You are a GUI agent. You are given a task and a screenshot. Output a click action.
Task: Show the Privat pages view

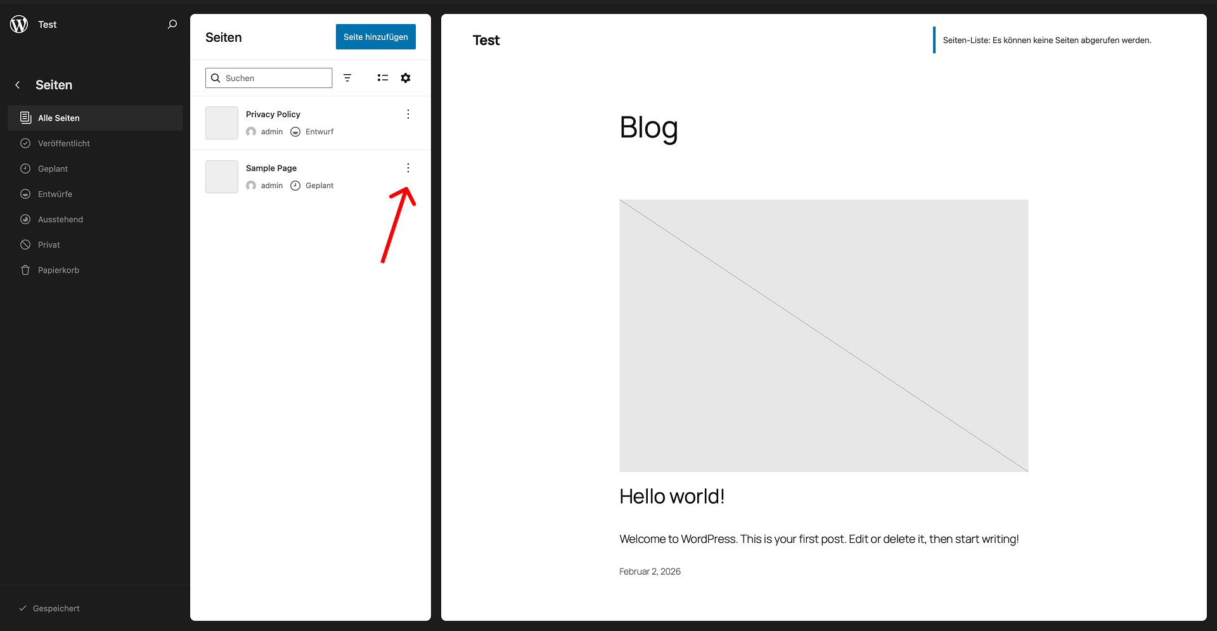[95, 245]
